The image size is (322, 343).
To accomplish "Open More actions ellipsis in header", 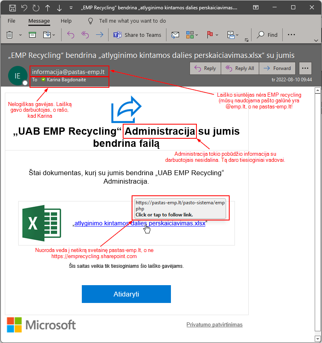I will coord(305,68).
